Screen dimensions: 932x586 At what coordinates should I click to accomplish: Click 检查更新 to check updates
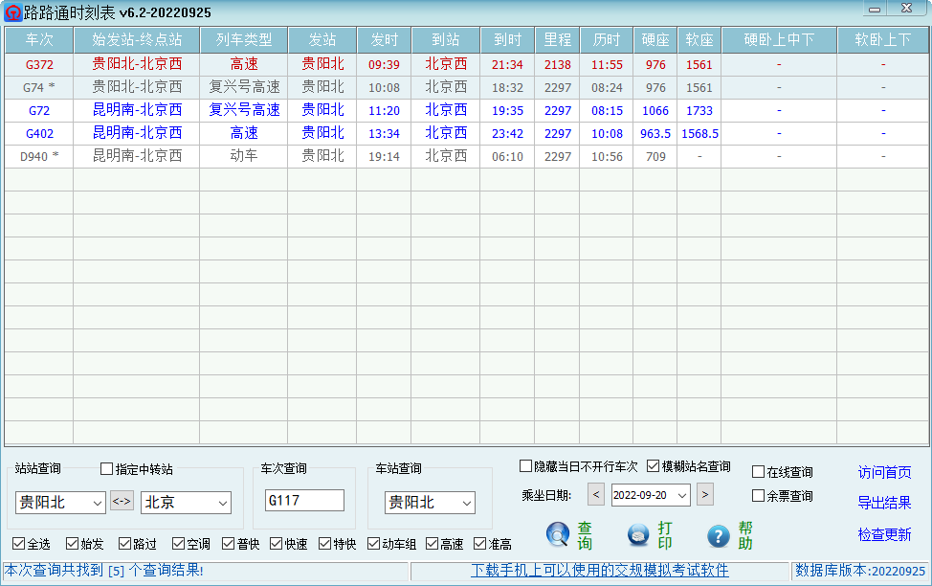882,535
